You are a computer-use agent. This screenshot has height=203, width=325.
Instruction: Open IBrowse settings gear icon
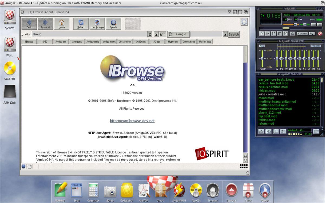[x=244, y=22]
